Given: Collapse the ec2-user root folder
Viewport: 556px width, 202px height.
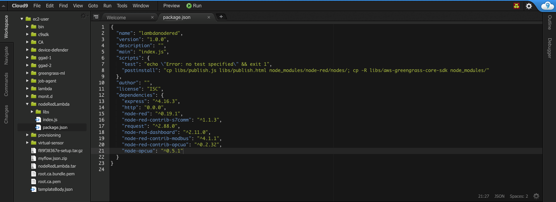Looking at the screenshot, I should point(22,19).
